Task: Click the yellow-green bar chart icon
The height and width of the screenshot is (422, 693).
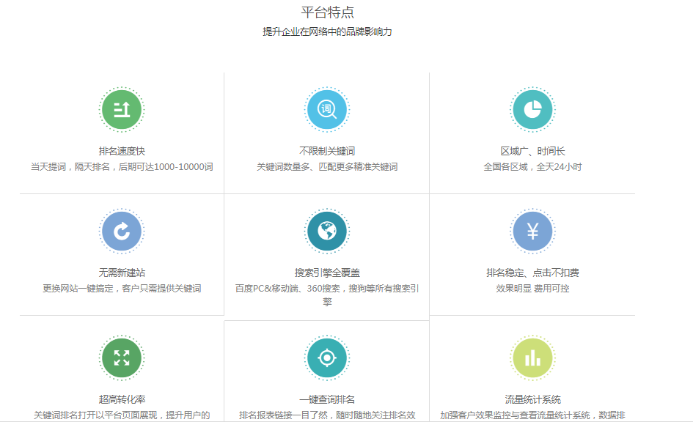Action: [532, 358]
